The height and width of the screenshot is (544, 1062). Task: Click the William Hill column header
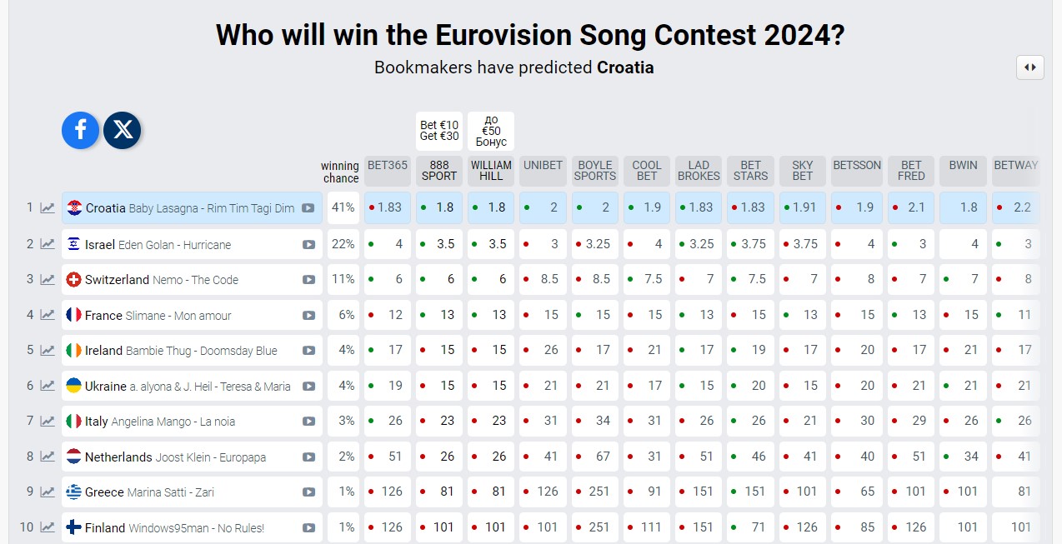click(491, 171)
